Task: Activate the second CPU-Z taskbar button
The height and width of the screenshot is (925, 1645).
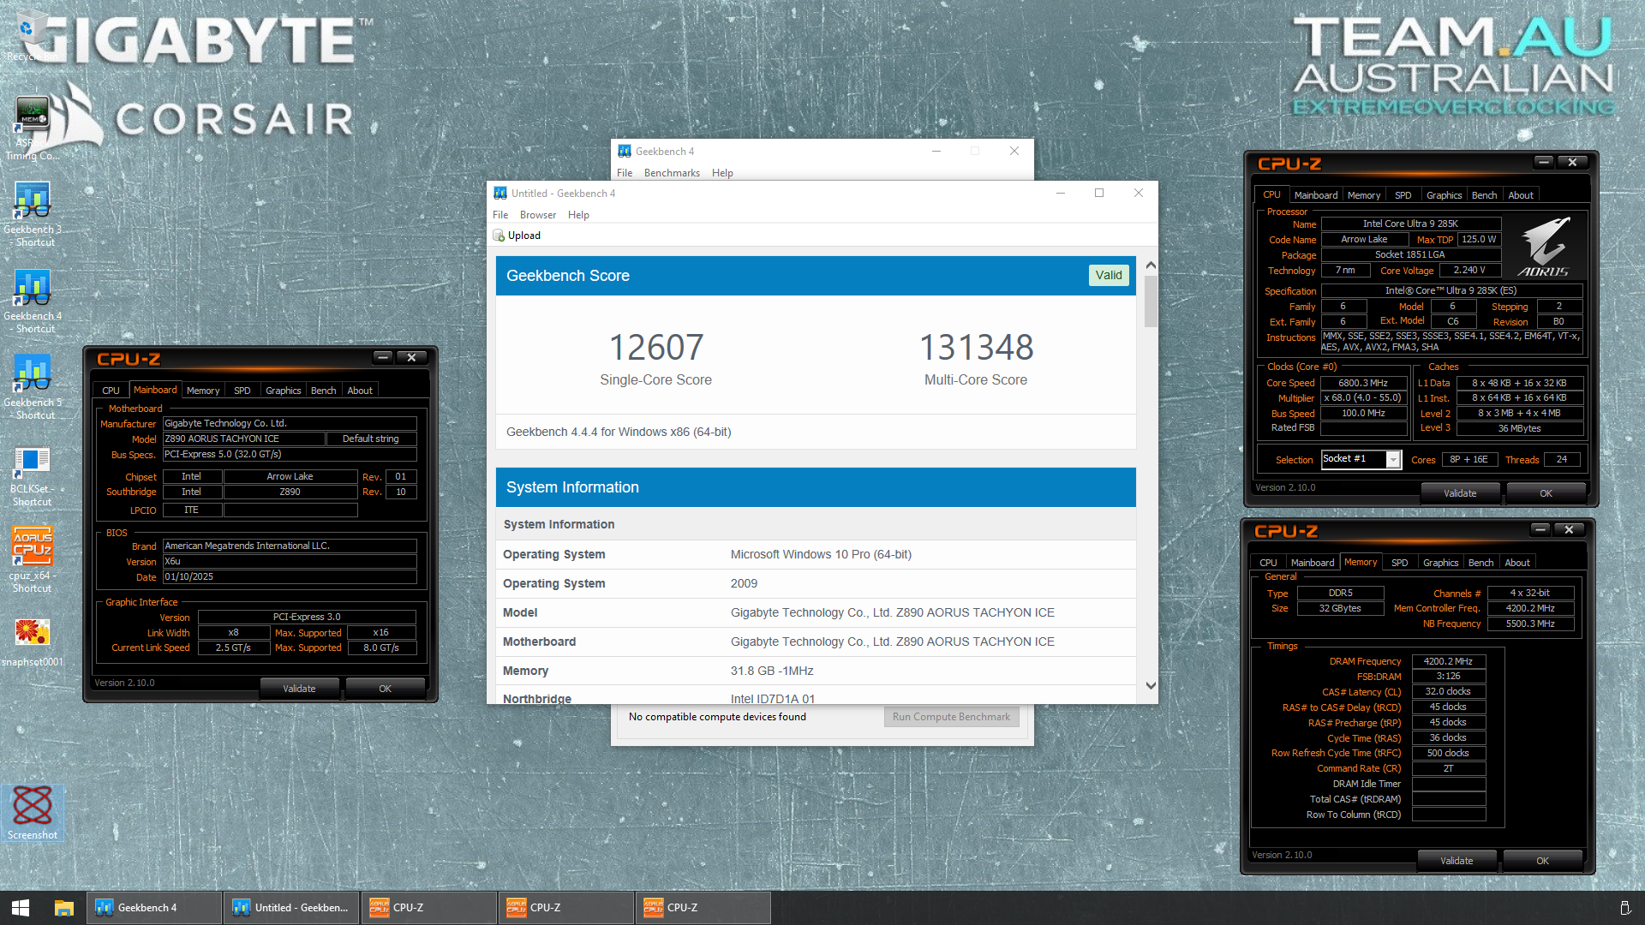Action: (x=565, y=908)
